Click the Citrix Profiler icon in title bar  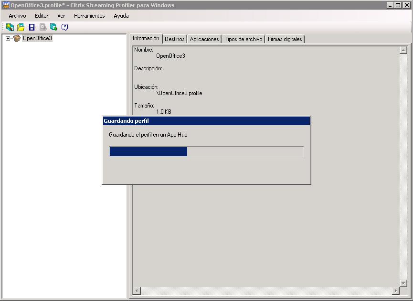6,5
